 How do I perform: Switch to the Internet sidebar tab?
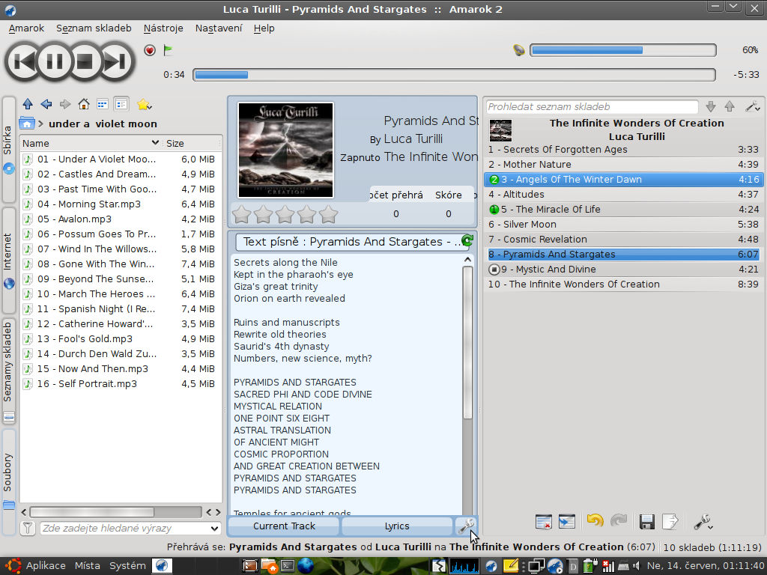9,260
